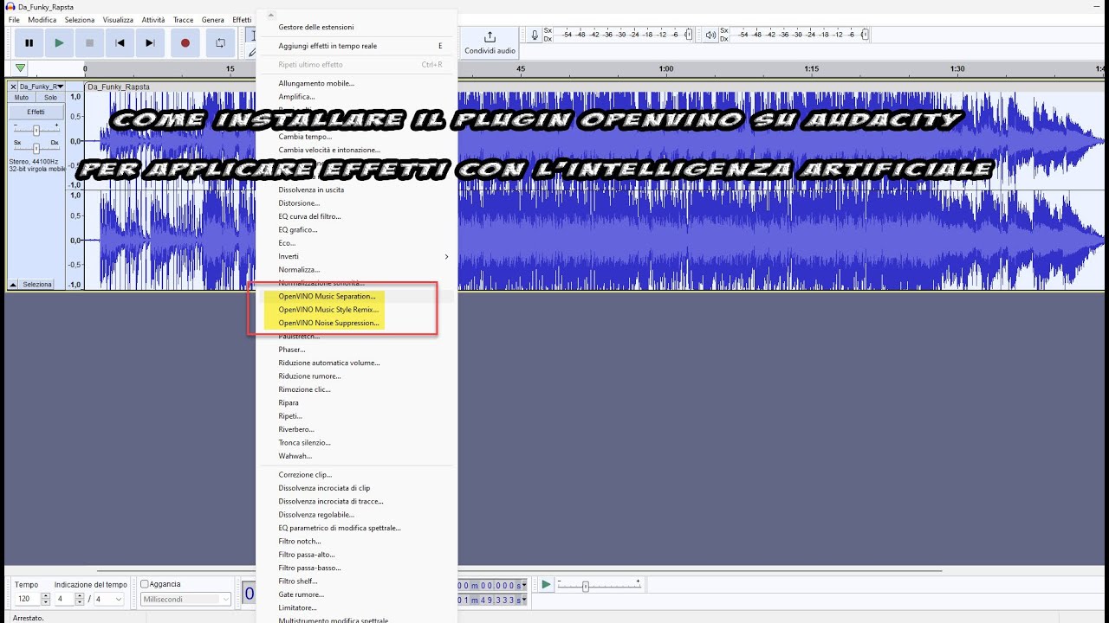Click the Effetti menu in the menu bar

tap(242, 19)
